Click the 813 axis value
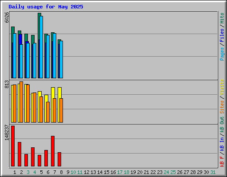Viewport: 227px width, 177px height. pos(7,85)
